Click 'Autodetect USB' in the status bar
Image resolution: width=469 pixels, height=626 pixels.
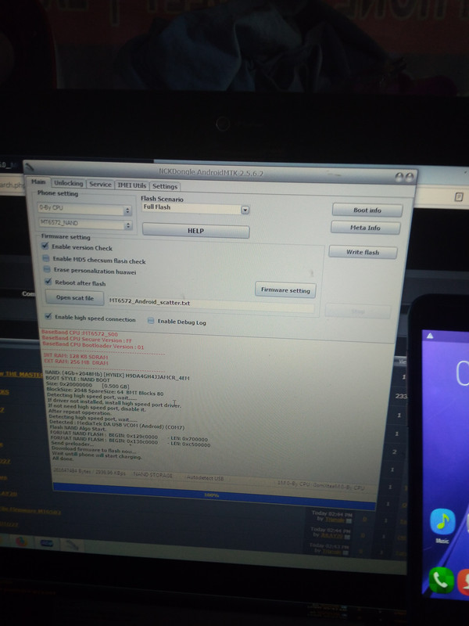(205, 477)
